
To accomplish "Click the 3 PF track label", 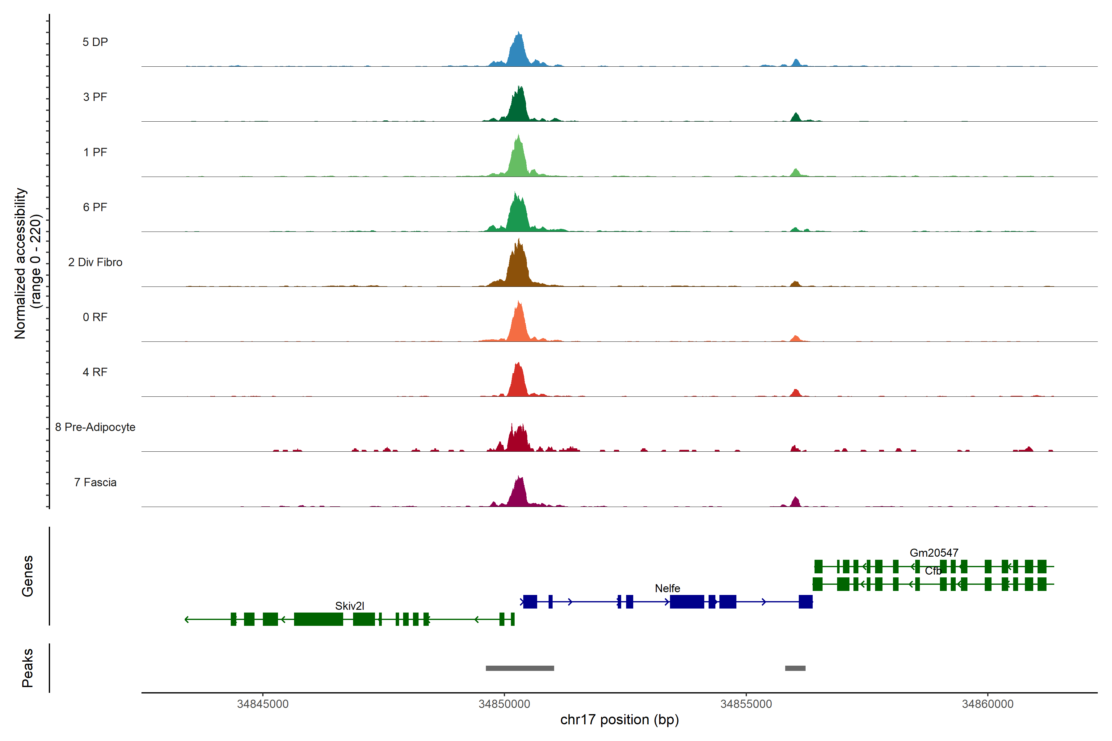I will click(95, 97).
